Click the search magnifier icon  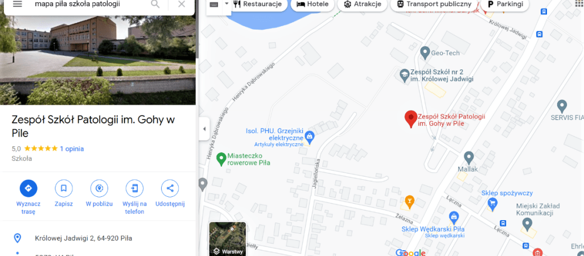coord(155,4)
